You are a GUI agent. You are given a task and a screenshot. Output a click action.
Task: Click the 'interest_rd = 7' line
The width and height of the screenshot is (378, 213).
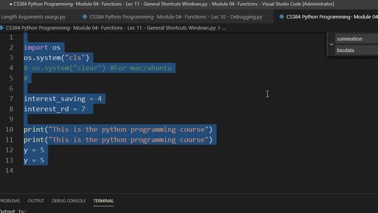click(x=54, y=109)
